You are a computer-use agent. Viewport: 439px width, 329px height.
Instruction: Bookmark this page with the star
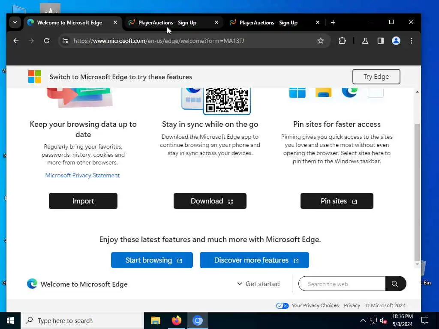tap(321, 41)
